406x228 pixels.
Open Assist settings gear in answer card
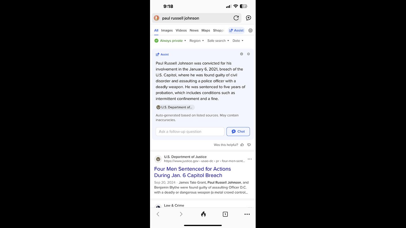[248, 54]
